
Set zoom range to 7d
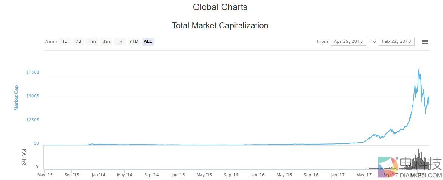78,41
